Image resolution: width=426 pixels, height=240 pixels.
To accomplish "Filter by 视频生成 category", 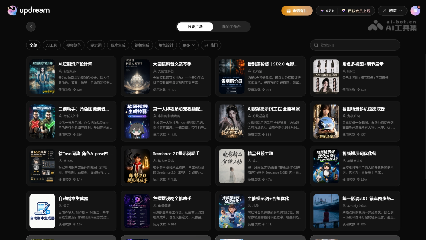I will [142, 45].
